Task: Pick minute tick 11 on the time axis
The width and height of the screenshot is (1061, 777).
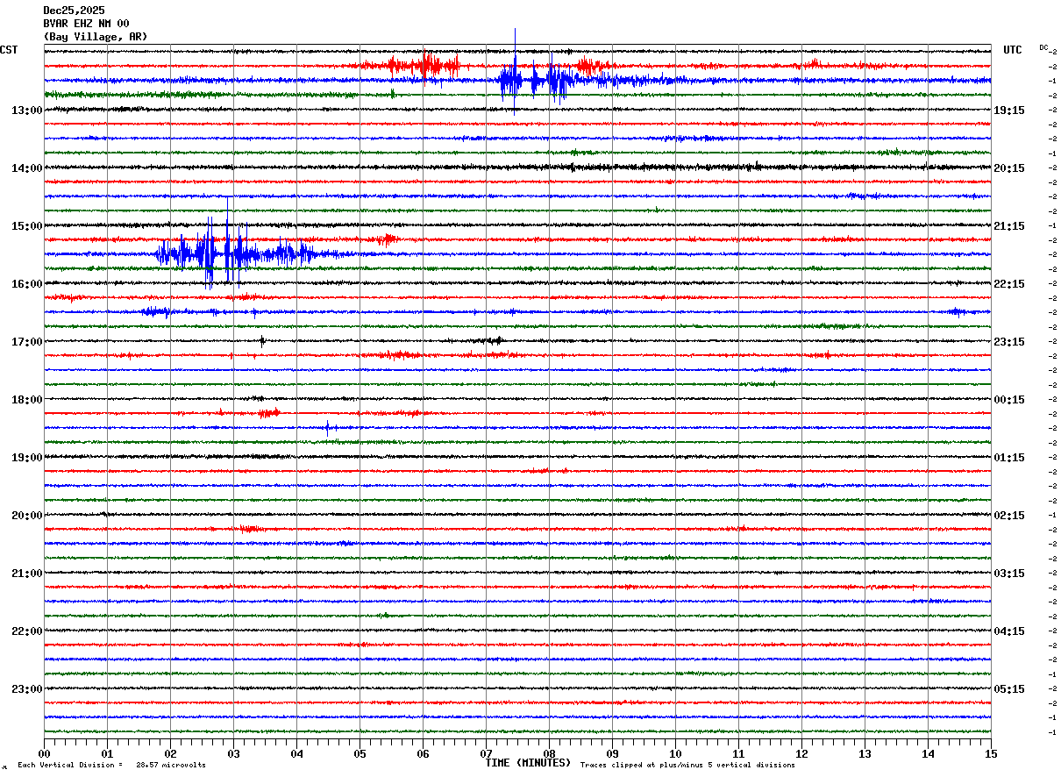Action: 738,753
